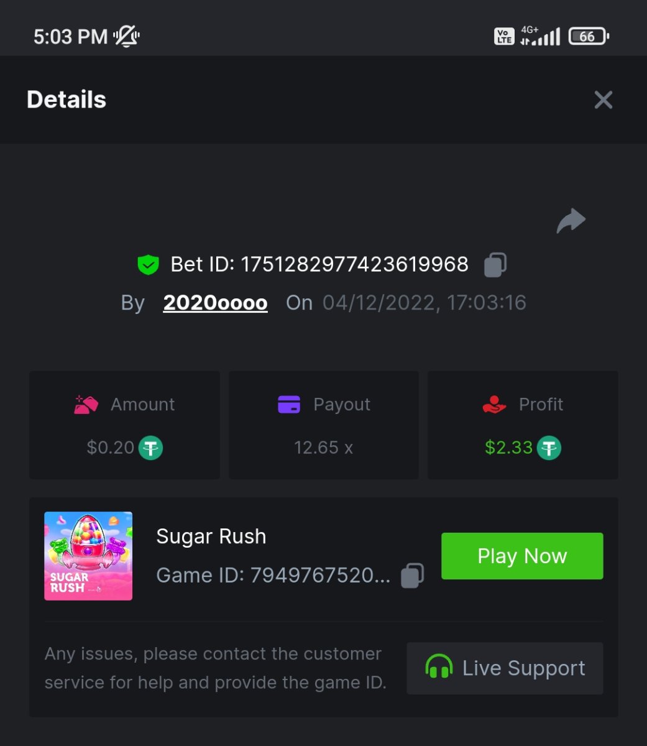The width and height of the screenshot is (647, 746).
Task: Tap the Amount money bag icon
Action: [86, 405]
